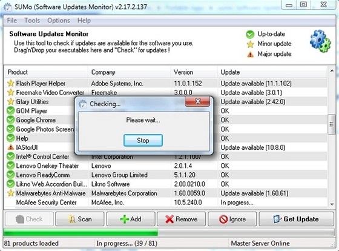339x251 pixels.
Task: Close the Checking dialog with red X
Action: pyautogui.click(x=197, y=101)
